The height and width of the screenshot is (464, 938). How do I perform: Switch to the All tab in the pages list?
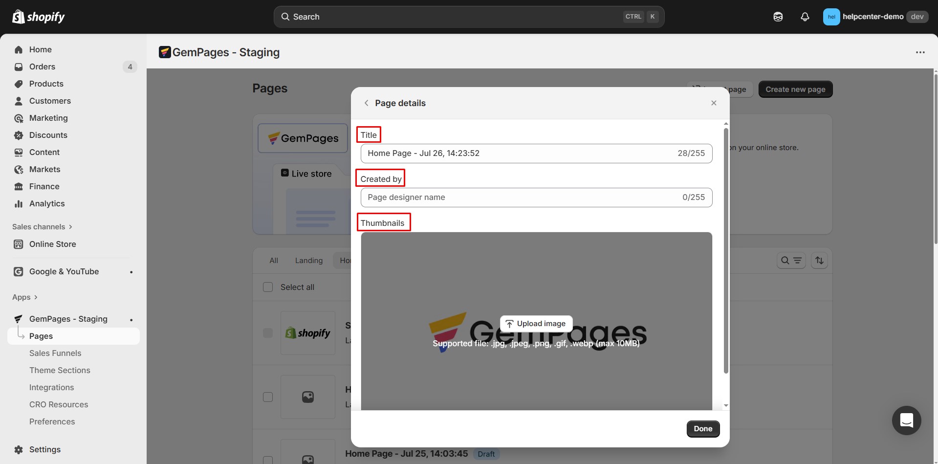click(274, 260)
